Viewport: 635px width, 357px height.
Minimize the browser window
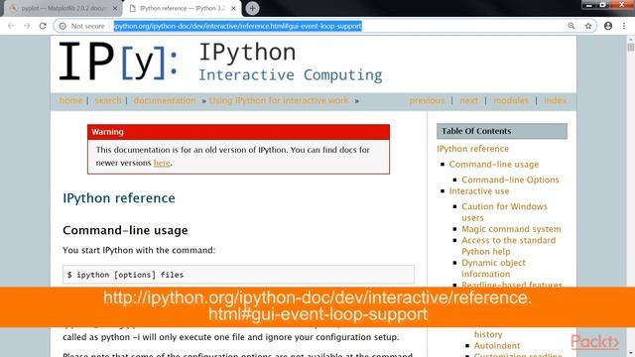588,5
